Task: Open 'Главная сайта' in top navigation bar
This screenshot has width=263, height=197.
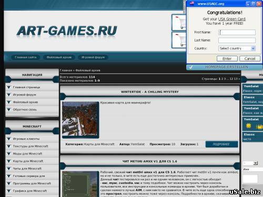Action: [26, 57]
